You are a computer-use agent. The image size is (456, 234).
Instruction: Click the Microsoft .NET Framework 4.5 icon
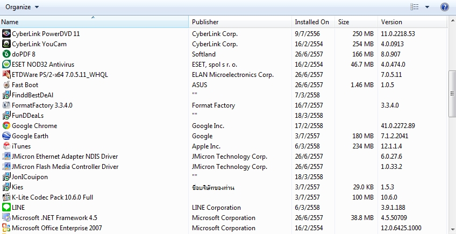point(6,218)
